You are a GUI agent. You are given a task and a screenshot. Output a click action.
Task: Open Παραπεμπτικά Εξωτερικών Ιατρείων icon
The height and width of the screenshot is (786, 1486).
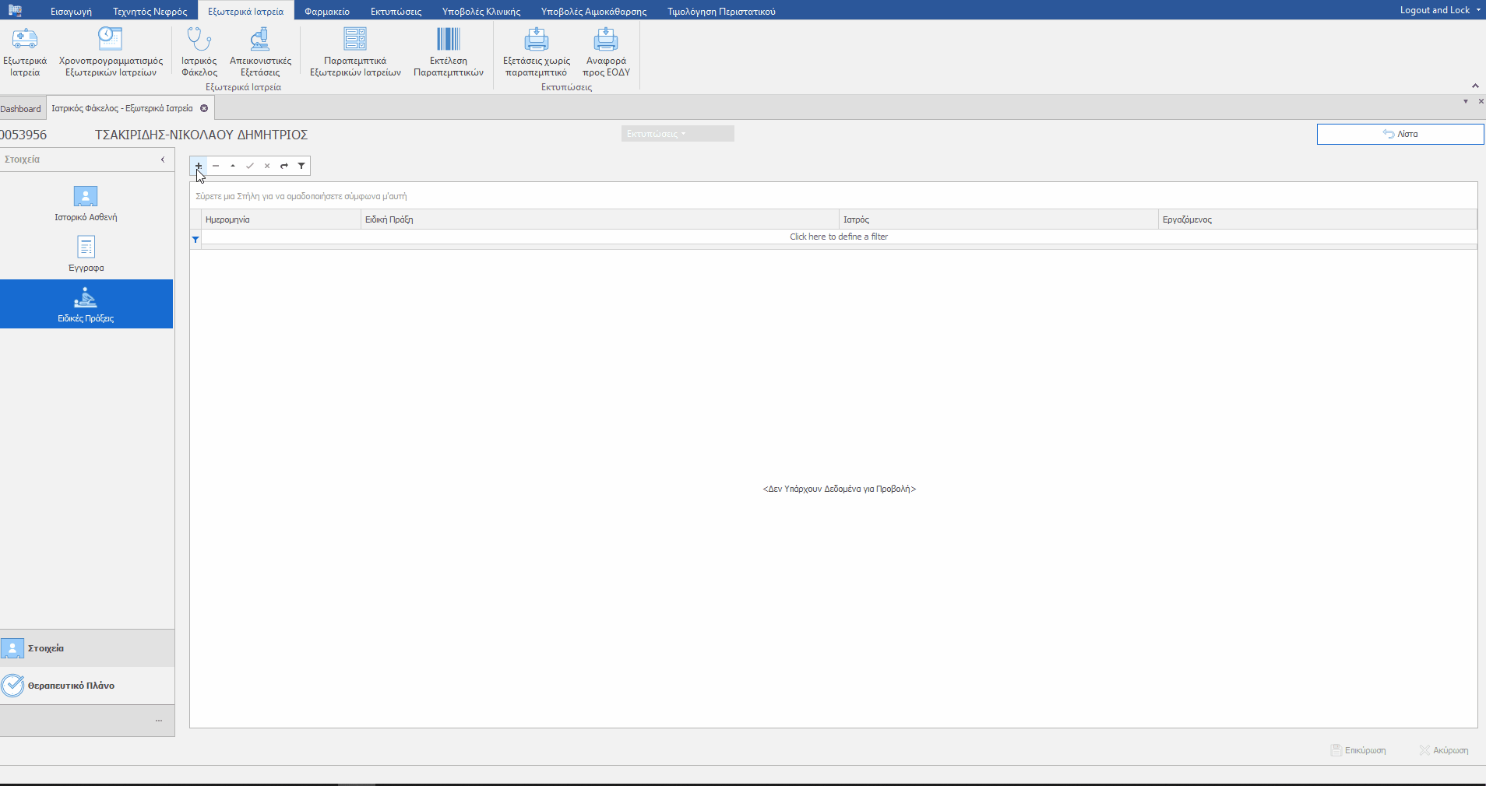tap(355, 39)
